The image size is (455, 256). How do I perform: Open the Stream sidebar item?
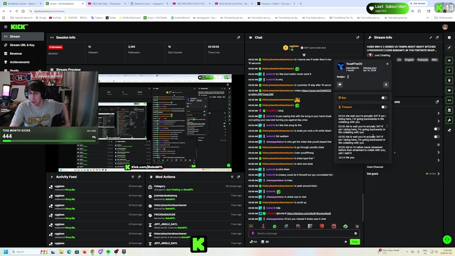[x=22, y=37]
